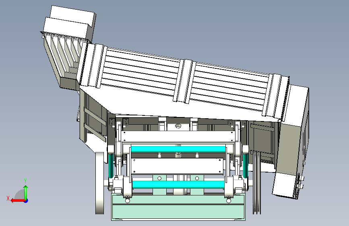The height and width of the screenshot is (226, 349).
Task: Select the gray quadrant plane of the axis triad
Action: pos(19,194)
